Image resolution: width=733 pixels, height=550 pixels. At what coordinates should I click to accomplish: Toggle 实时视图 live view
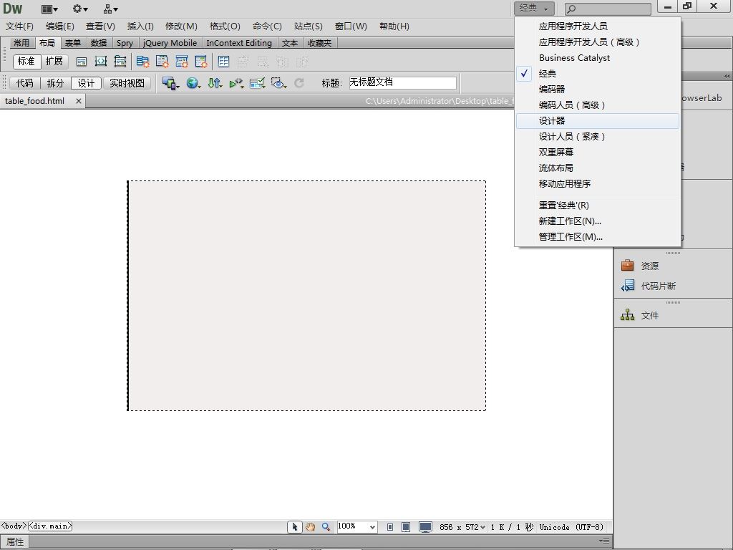click(x=127, y=83)
